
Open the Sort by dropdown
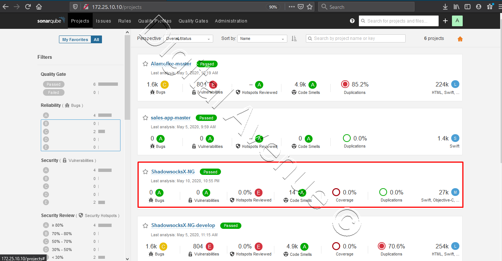click(x=262, y=38)
